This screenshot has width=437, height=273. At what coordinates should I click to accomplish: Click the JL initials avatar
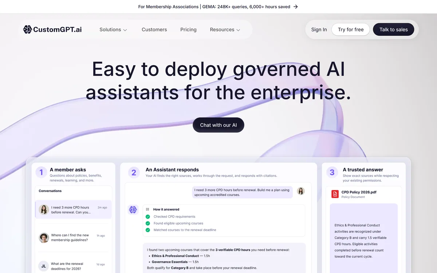[44, 266]
